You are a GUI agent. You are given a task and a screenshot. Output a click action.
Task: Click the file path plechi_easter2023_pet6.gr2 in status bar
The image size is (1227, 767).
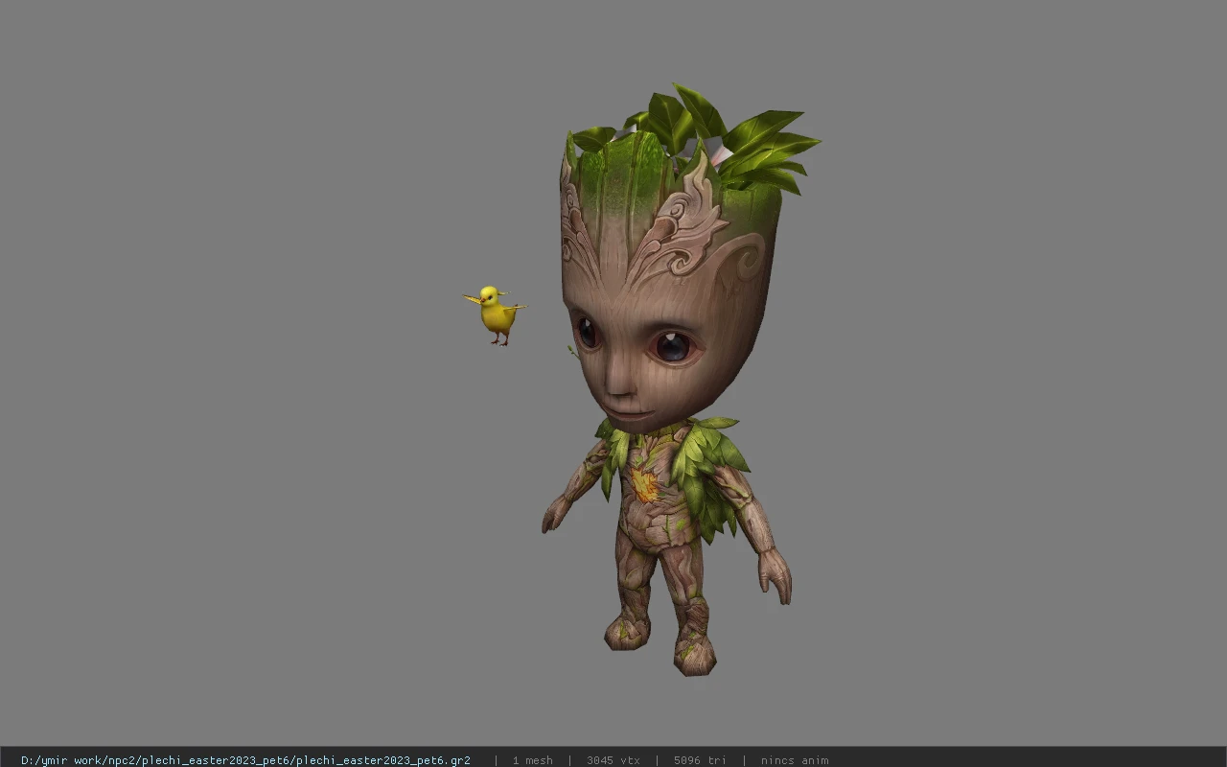245,760
